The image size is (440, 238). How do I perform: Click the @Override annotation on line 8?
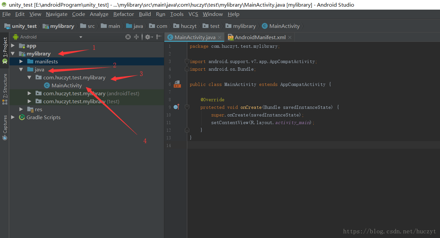213,100
